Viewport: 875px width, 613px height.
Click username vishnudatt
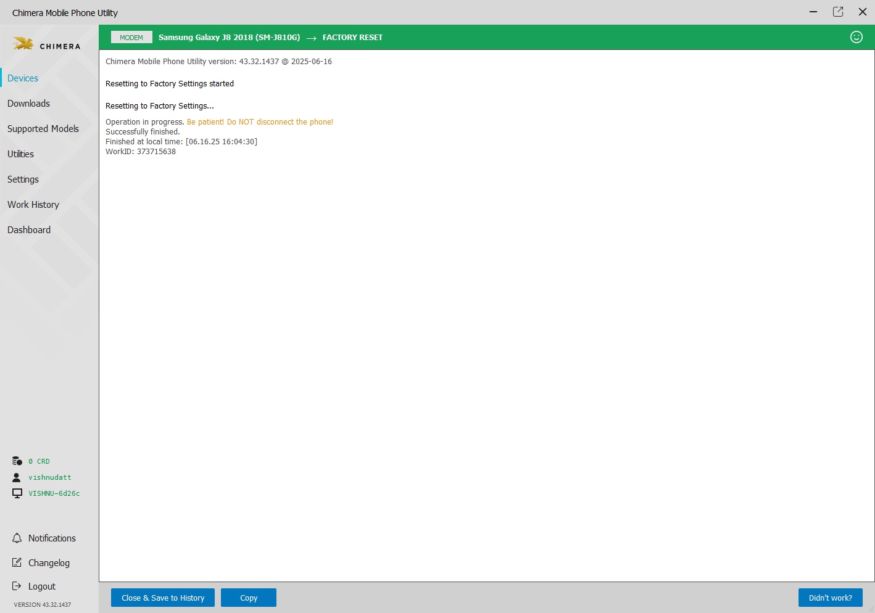click(x=49, y=477)
